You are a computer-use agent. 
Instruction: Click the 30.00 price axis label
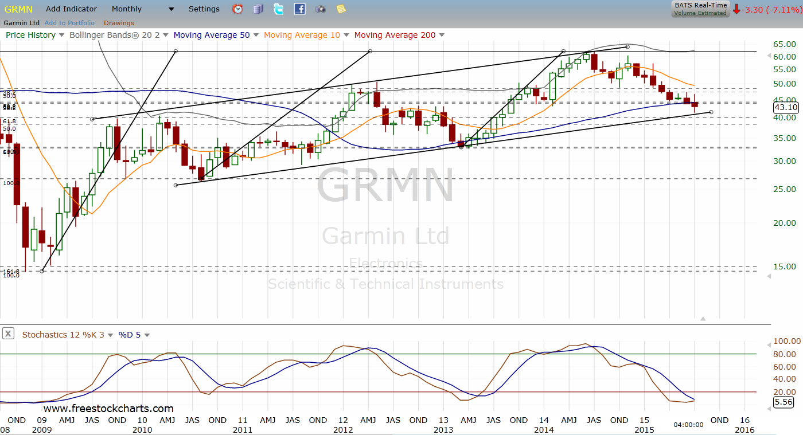(784, 161)
